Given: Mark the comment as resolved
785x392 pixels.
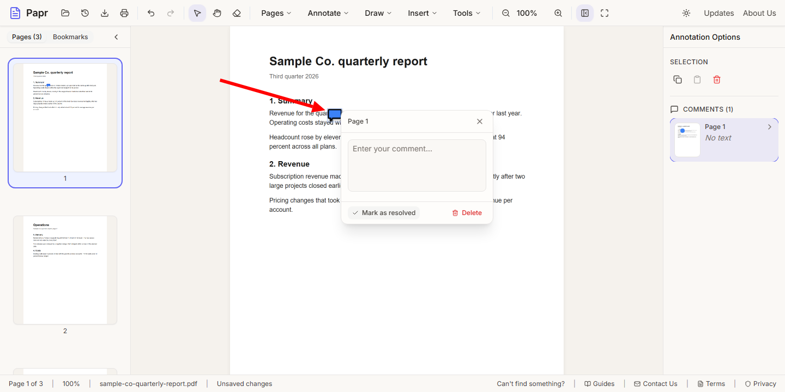Looking at the screenshot, I should pyautogui.click(x=384, y=213).
